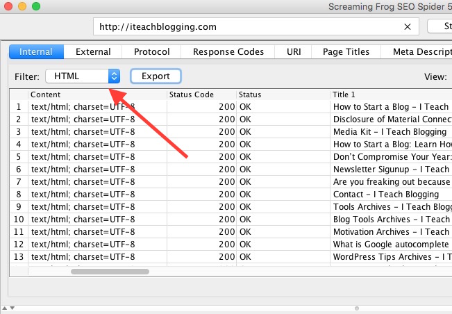Select the Response Codes tab
The width and height of the screenshot is (452, 314).
(228, 52)
